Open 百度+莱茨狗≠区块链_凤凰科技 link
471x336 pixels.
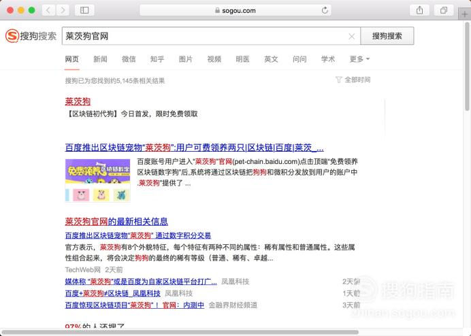tap(112, 293)
